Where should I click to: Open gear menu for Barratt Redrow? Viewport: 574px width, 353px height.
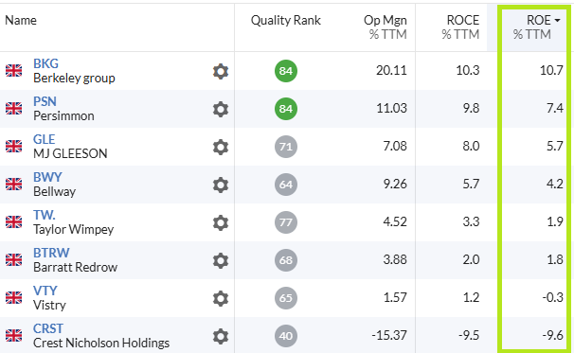pyautogui.click(x=221, y=260)
